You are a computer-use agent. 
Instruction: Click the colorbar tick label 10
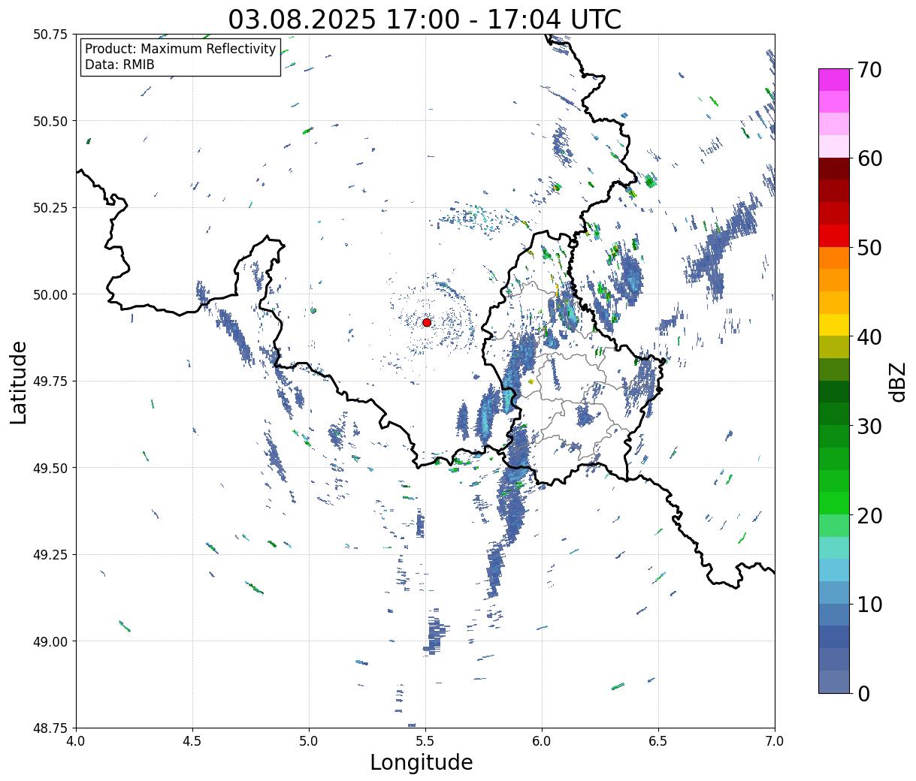pyautogui.click(x=869, y=605)
